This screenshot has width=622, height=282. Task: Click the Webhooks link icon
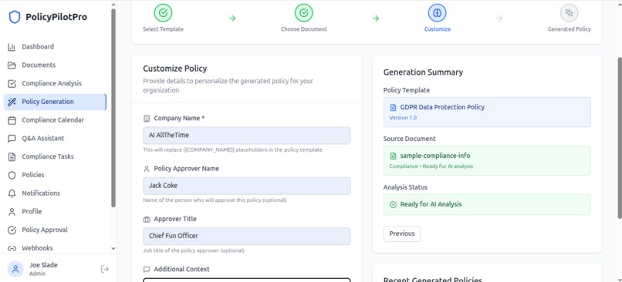[x=12, y=248]
